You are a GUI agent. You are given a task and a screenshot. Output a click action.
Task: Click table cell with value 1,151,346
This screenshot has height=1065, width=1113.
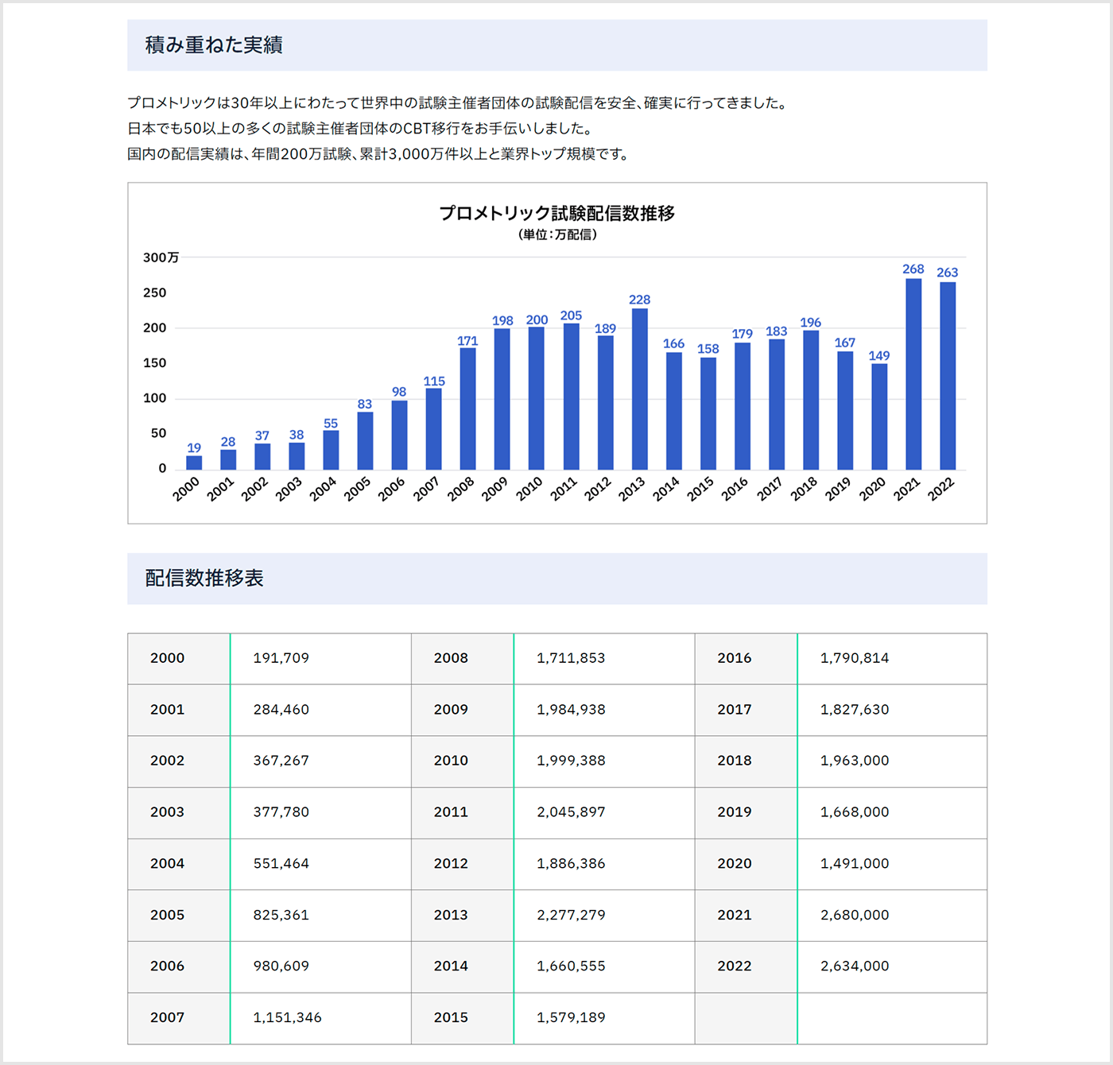coord(320,1018)
